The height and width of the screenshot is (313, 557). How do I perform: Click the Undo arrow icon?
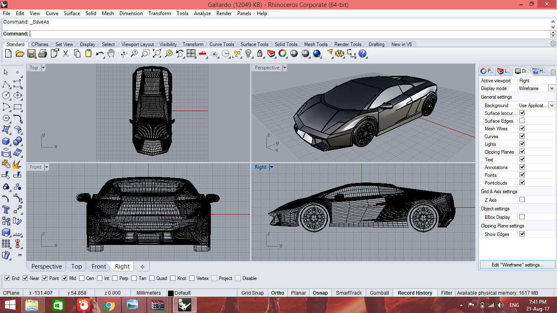pos(99,53)
